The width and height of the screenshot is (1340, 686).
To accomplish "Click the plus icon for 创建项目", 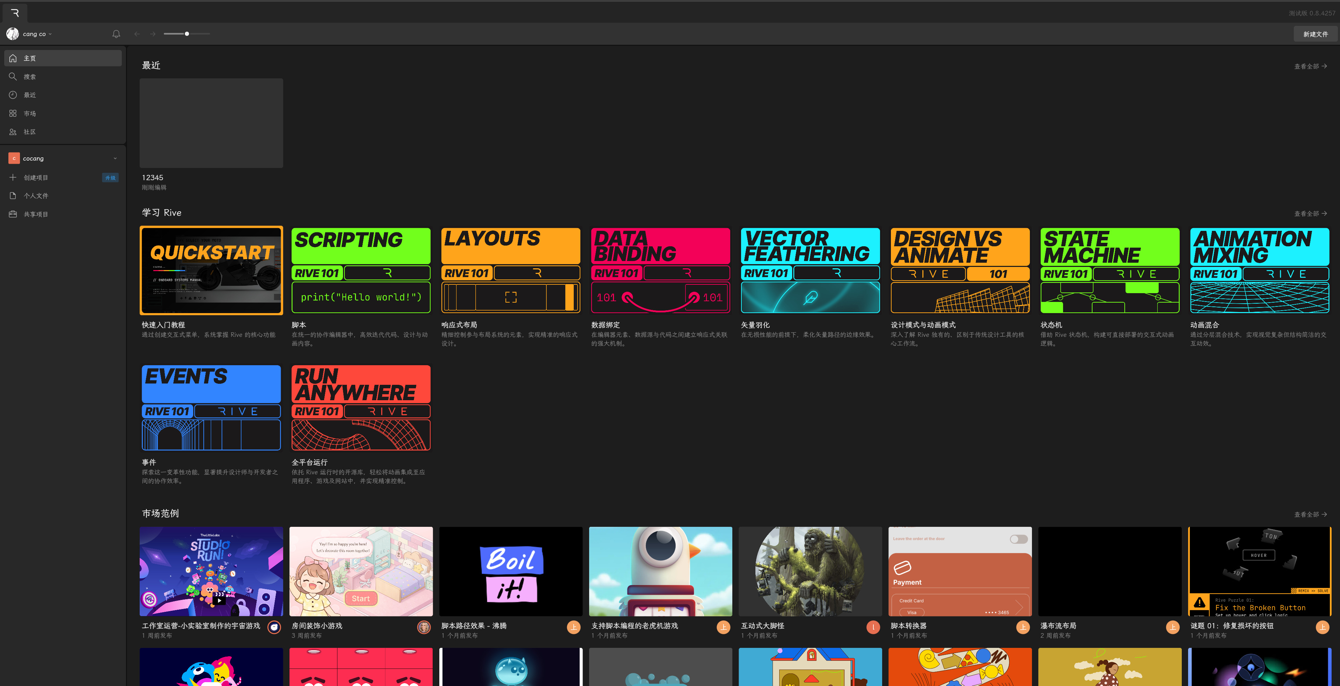I will pos(13,178).
